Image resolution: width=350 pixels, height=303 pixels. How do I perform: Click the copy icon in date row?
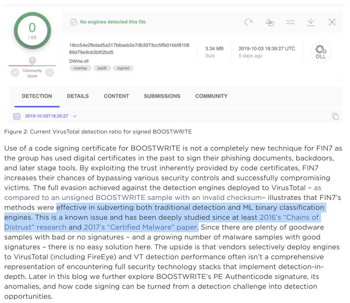pos(335,116)
